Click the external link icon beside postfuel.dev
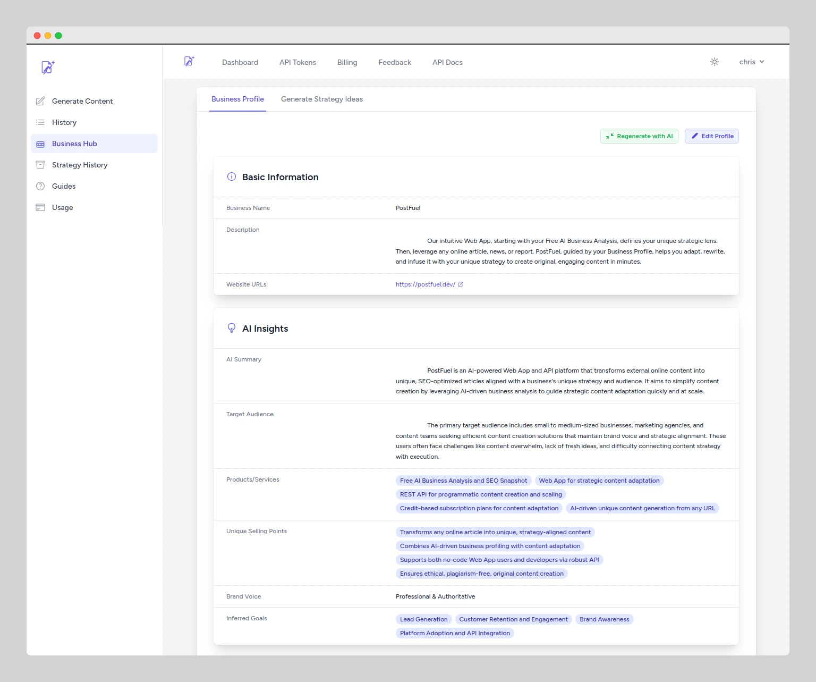 point(461,284)
